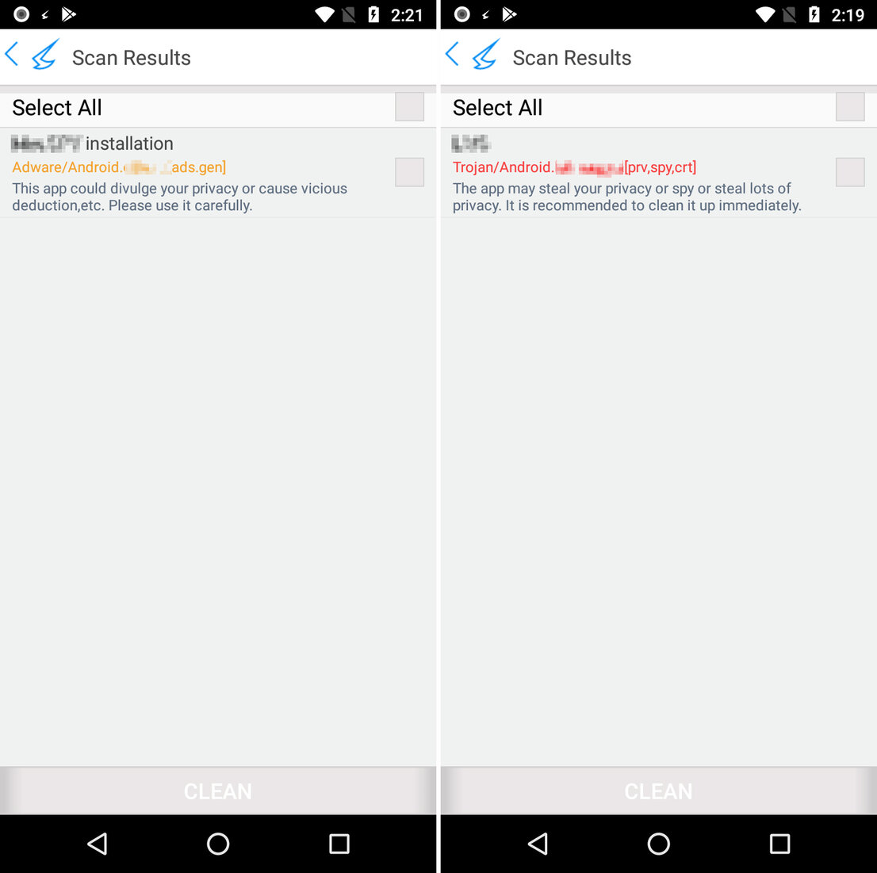Tap the back arrow in left Scan Results header
The height and width of the screenshot is (873, 877).
[12, 55]
